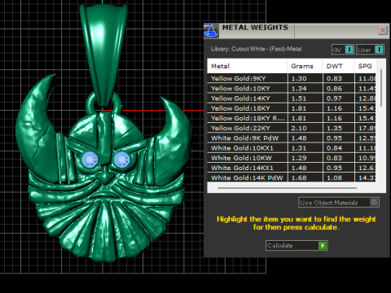Image resolution: width=391 pixels, height=293 pixels.
Task: Click the Library: Cutout White label
Action: (x=257, y=49)
